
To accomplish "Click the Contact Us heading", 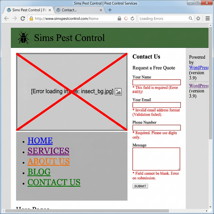I will click(x=146, y=57).
